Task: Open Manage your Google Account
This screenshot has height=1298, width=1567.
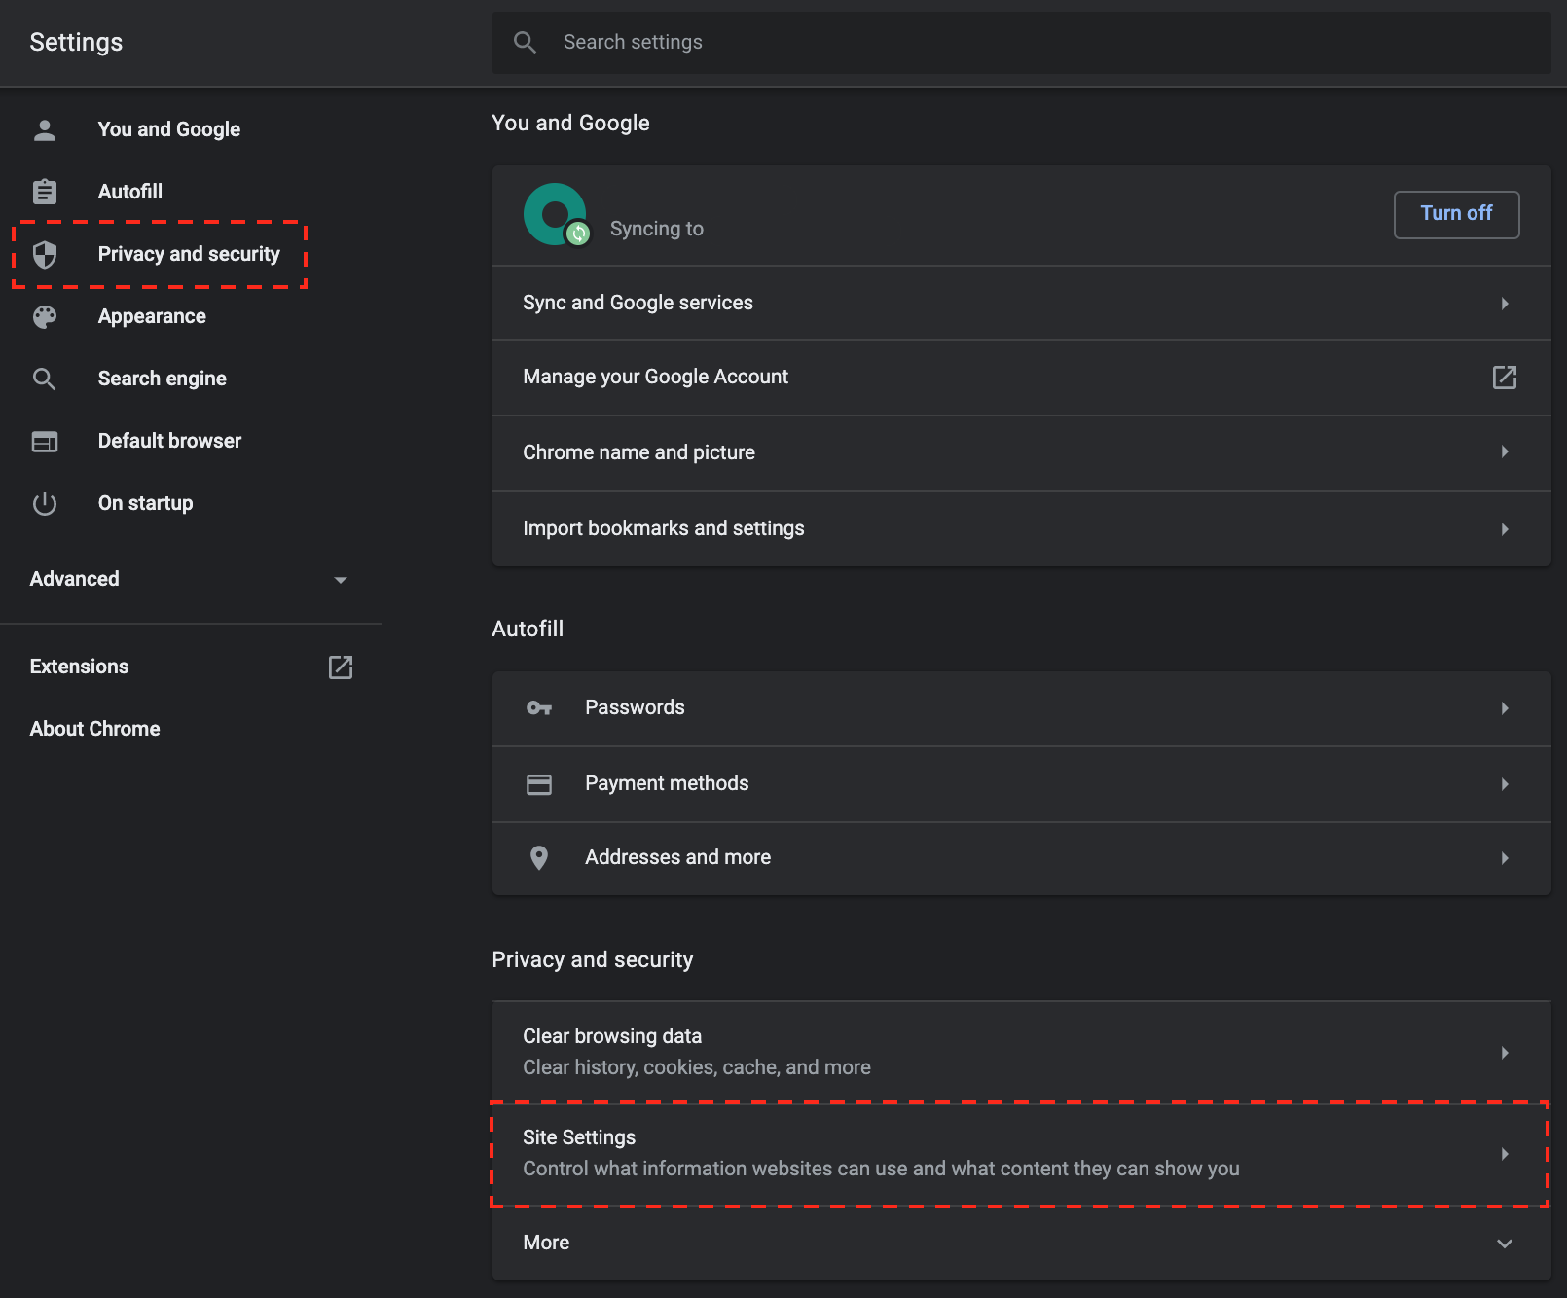Action: click(1021, 378)
